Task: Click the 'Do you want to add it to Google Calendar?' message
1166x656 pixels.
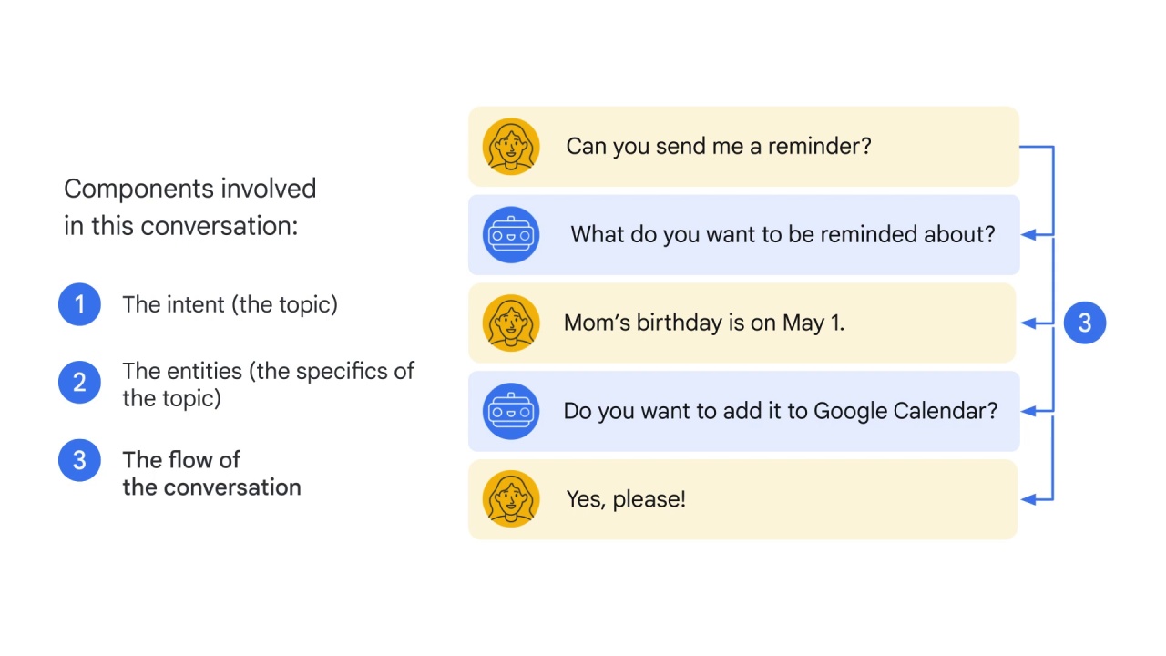Action: [743, 412]
